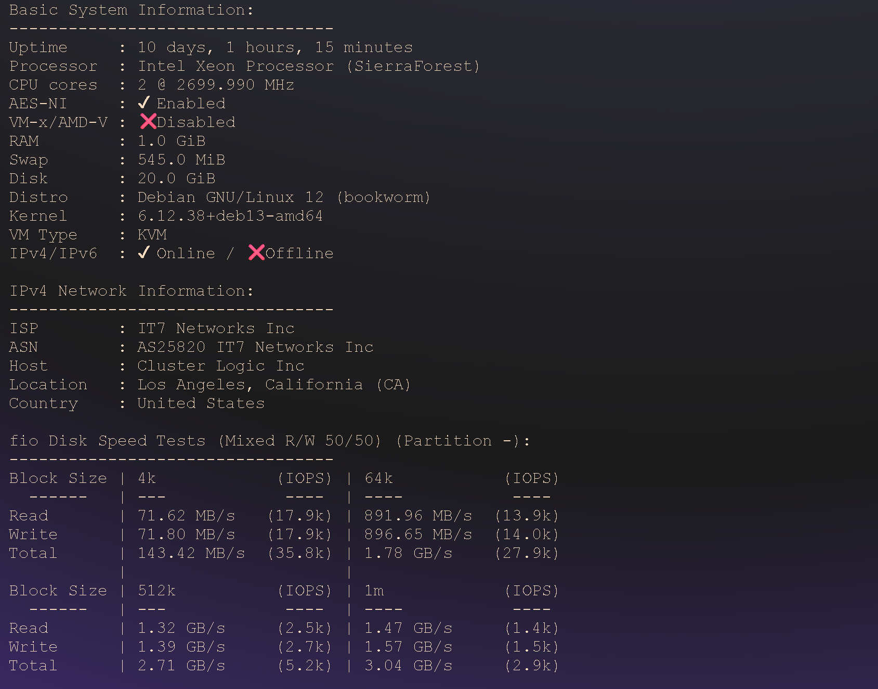Click the United States country value
This screenshot has height=689, width=878.
pos(201,403)
